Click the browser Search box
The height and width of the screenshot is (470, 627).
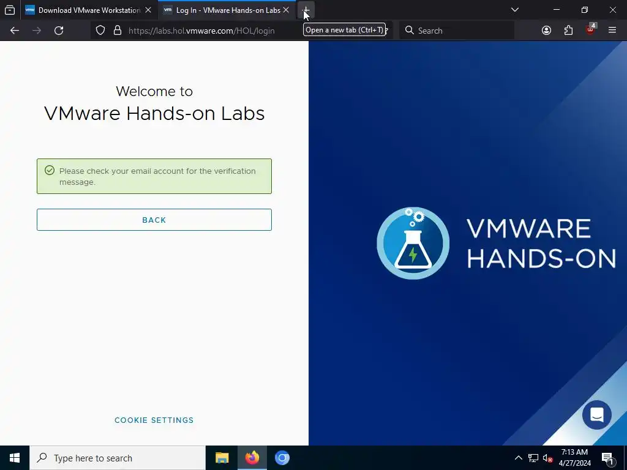pyautogui.click(x=457, y=31)
